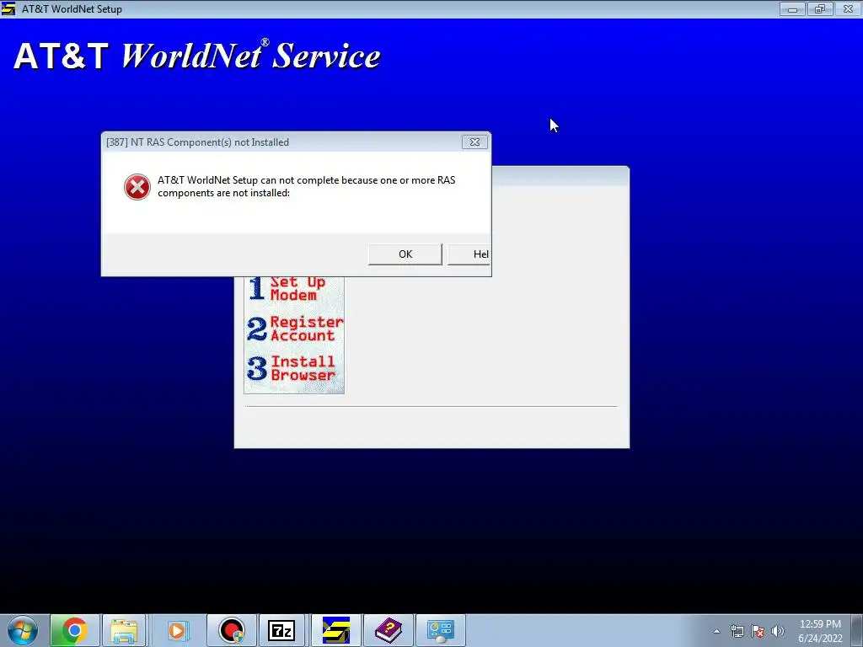Open the Windows Start menu
The height and width of the screenshot is (647, 863).
pos(23,630)
